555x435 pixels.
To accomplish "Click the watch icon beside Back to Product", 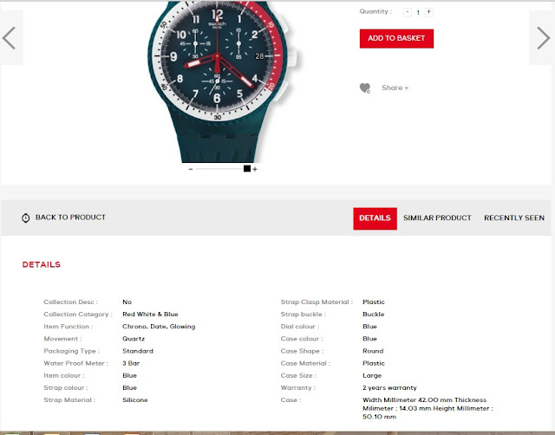I will pos(25,217).
